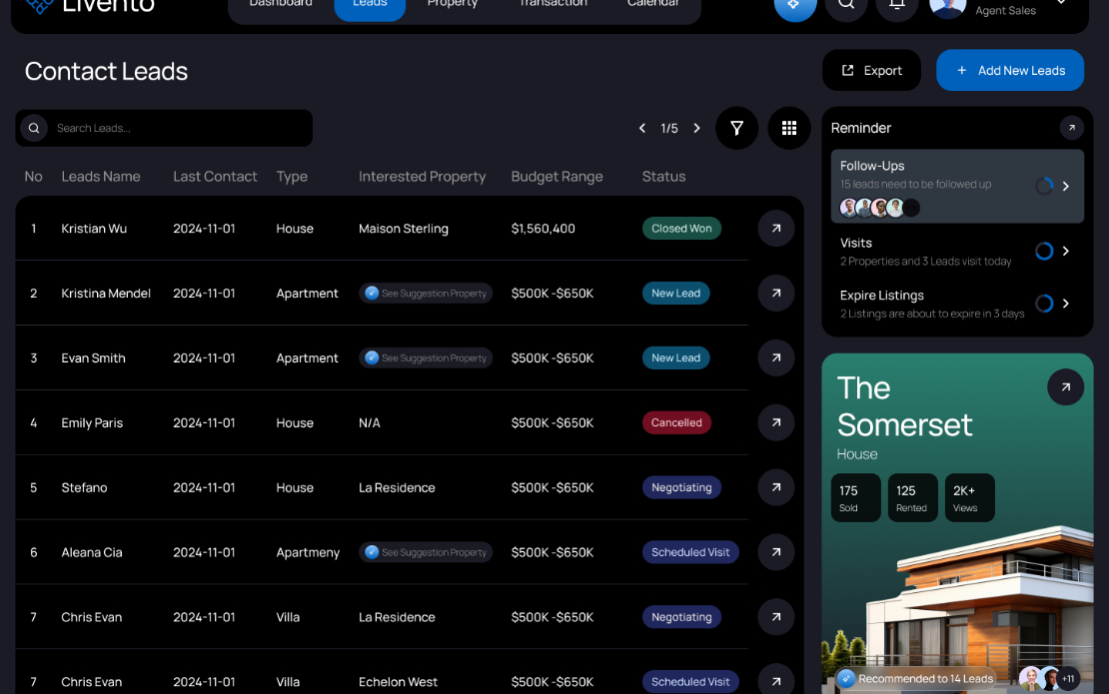Expand the Reminder panel arrow icon
Image resolution: width=1109 pixels, height=694 pixels.
click(1071, 128)
